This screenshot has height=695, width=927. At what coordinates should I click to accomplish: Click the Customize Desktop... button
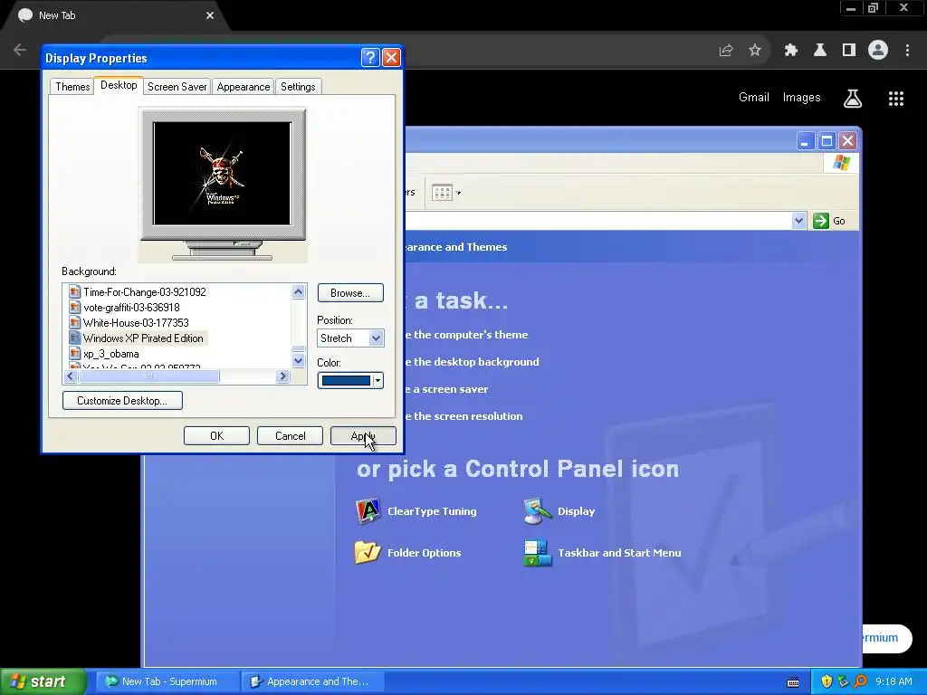tap(122, 401)
